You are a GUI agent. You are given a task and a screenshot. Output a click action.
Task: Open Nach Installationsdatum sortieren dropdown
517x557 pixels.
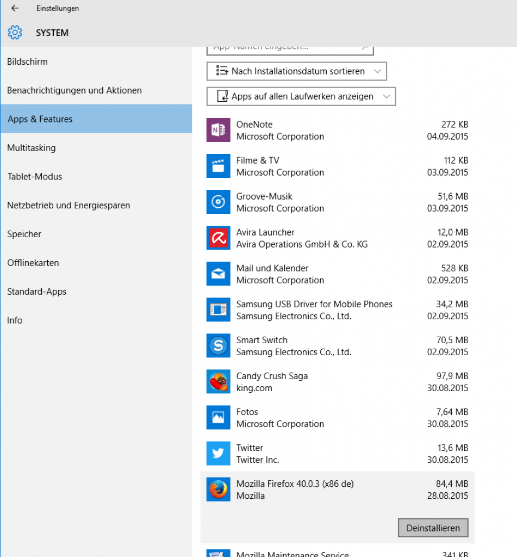coord(296,71)
